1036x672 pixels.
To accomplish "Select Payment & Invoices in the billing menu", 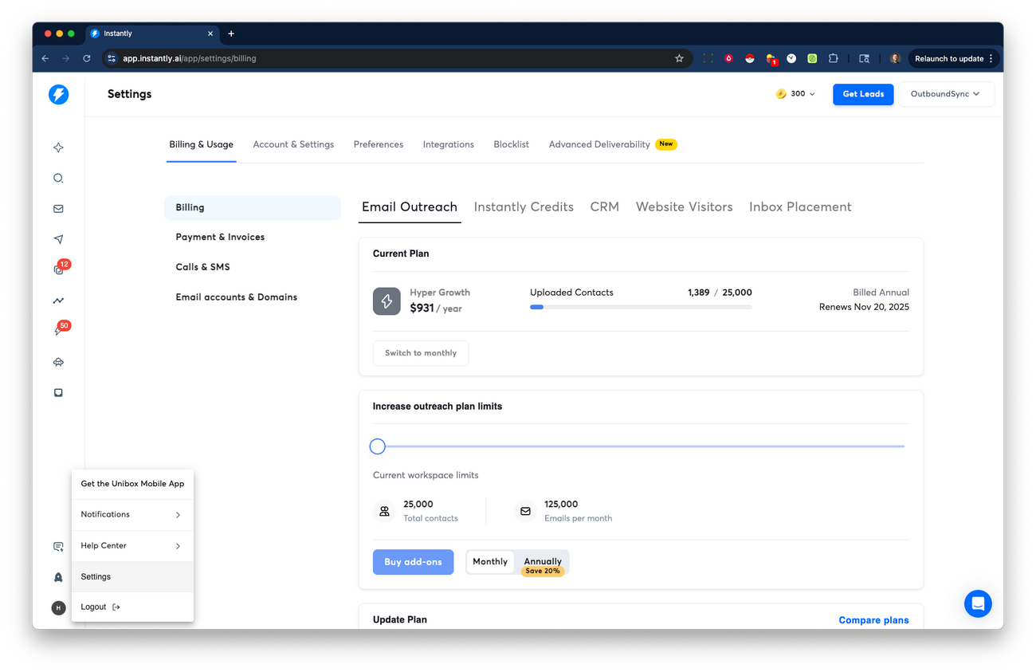I will (220, 237).
